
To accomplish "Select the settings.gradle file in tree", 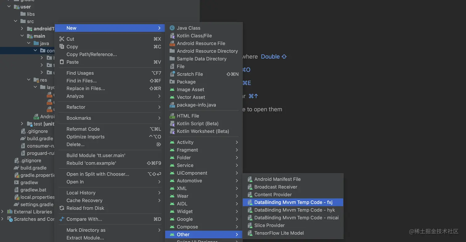I will click(x=37, y=205).
